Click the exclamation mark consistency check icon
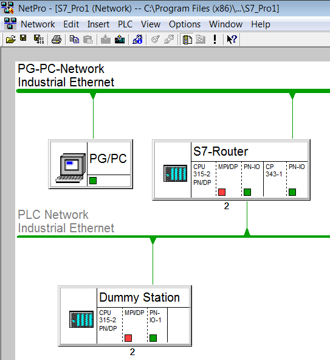330x360 pixels. [x=215, y=40]
